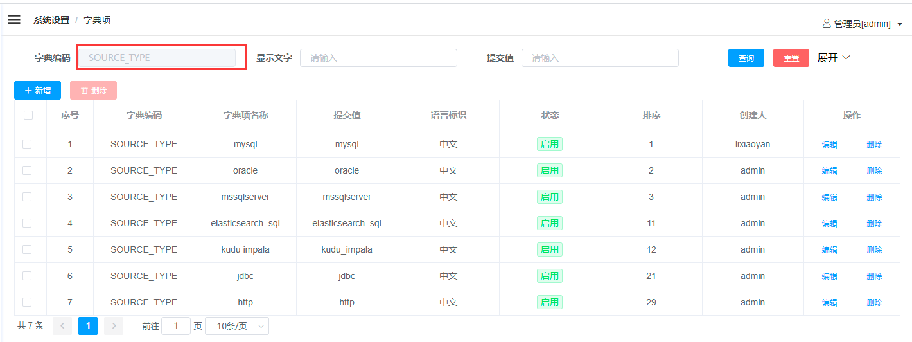
Task: Check the checkbox for mysql row
Action: point(27,144)
